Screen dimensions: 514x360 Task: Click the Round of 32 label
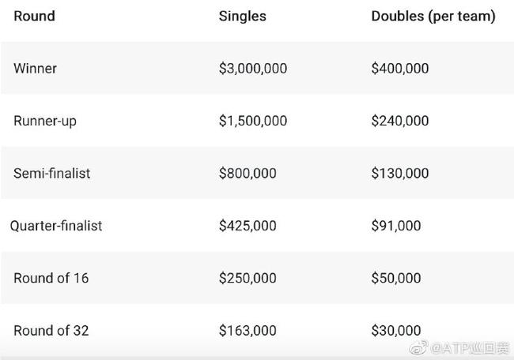(51, 331)
